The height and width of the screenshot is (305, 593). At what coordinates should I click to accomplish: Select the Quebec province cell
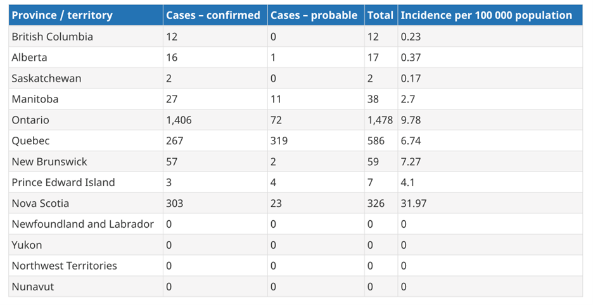tap(30, 141)
